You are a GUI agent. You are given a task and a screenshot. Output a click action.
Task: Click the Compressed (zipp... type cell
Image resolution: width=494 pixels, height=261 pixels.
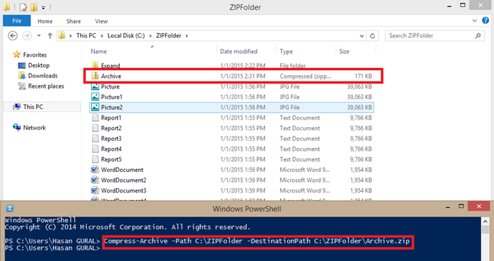[x=305, y=76]
